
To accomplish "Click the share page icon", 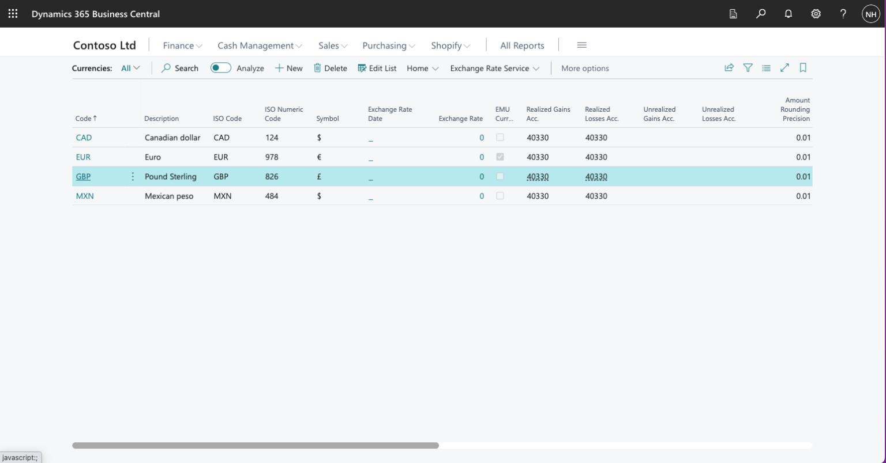I will pos(729,68).
